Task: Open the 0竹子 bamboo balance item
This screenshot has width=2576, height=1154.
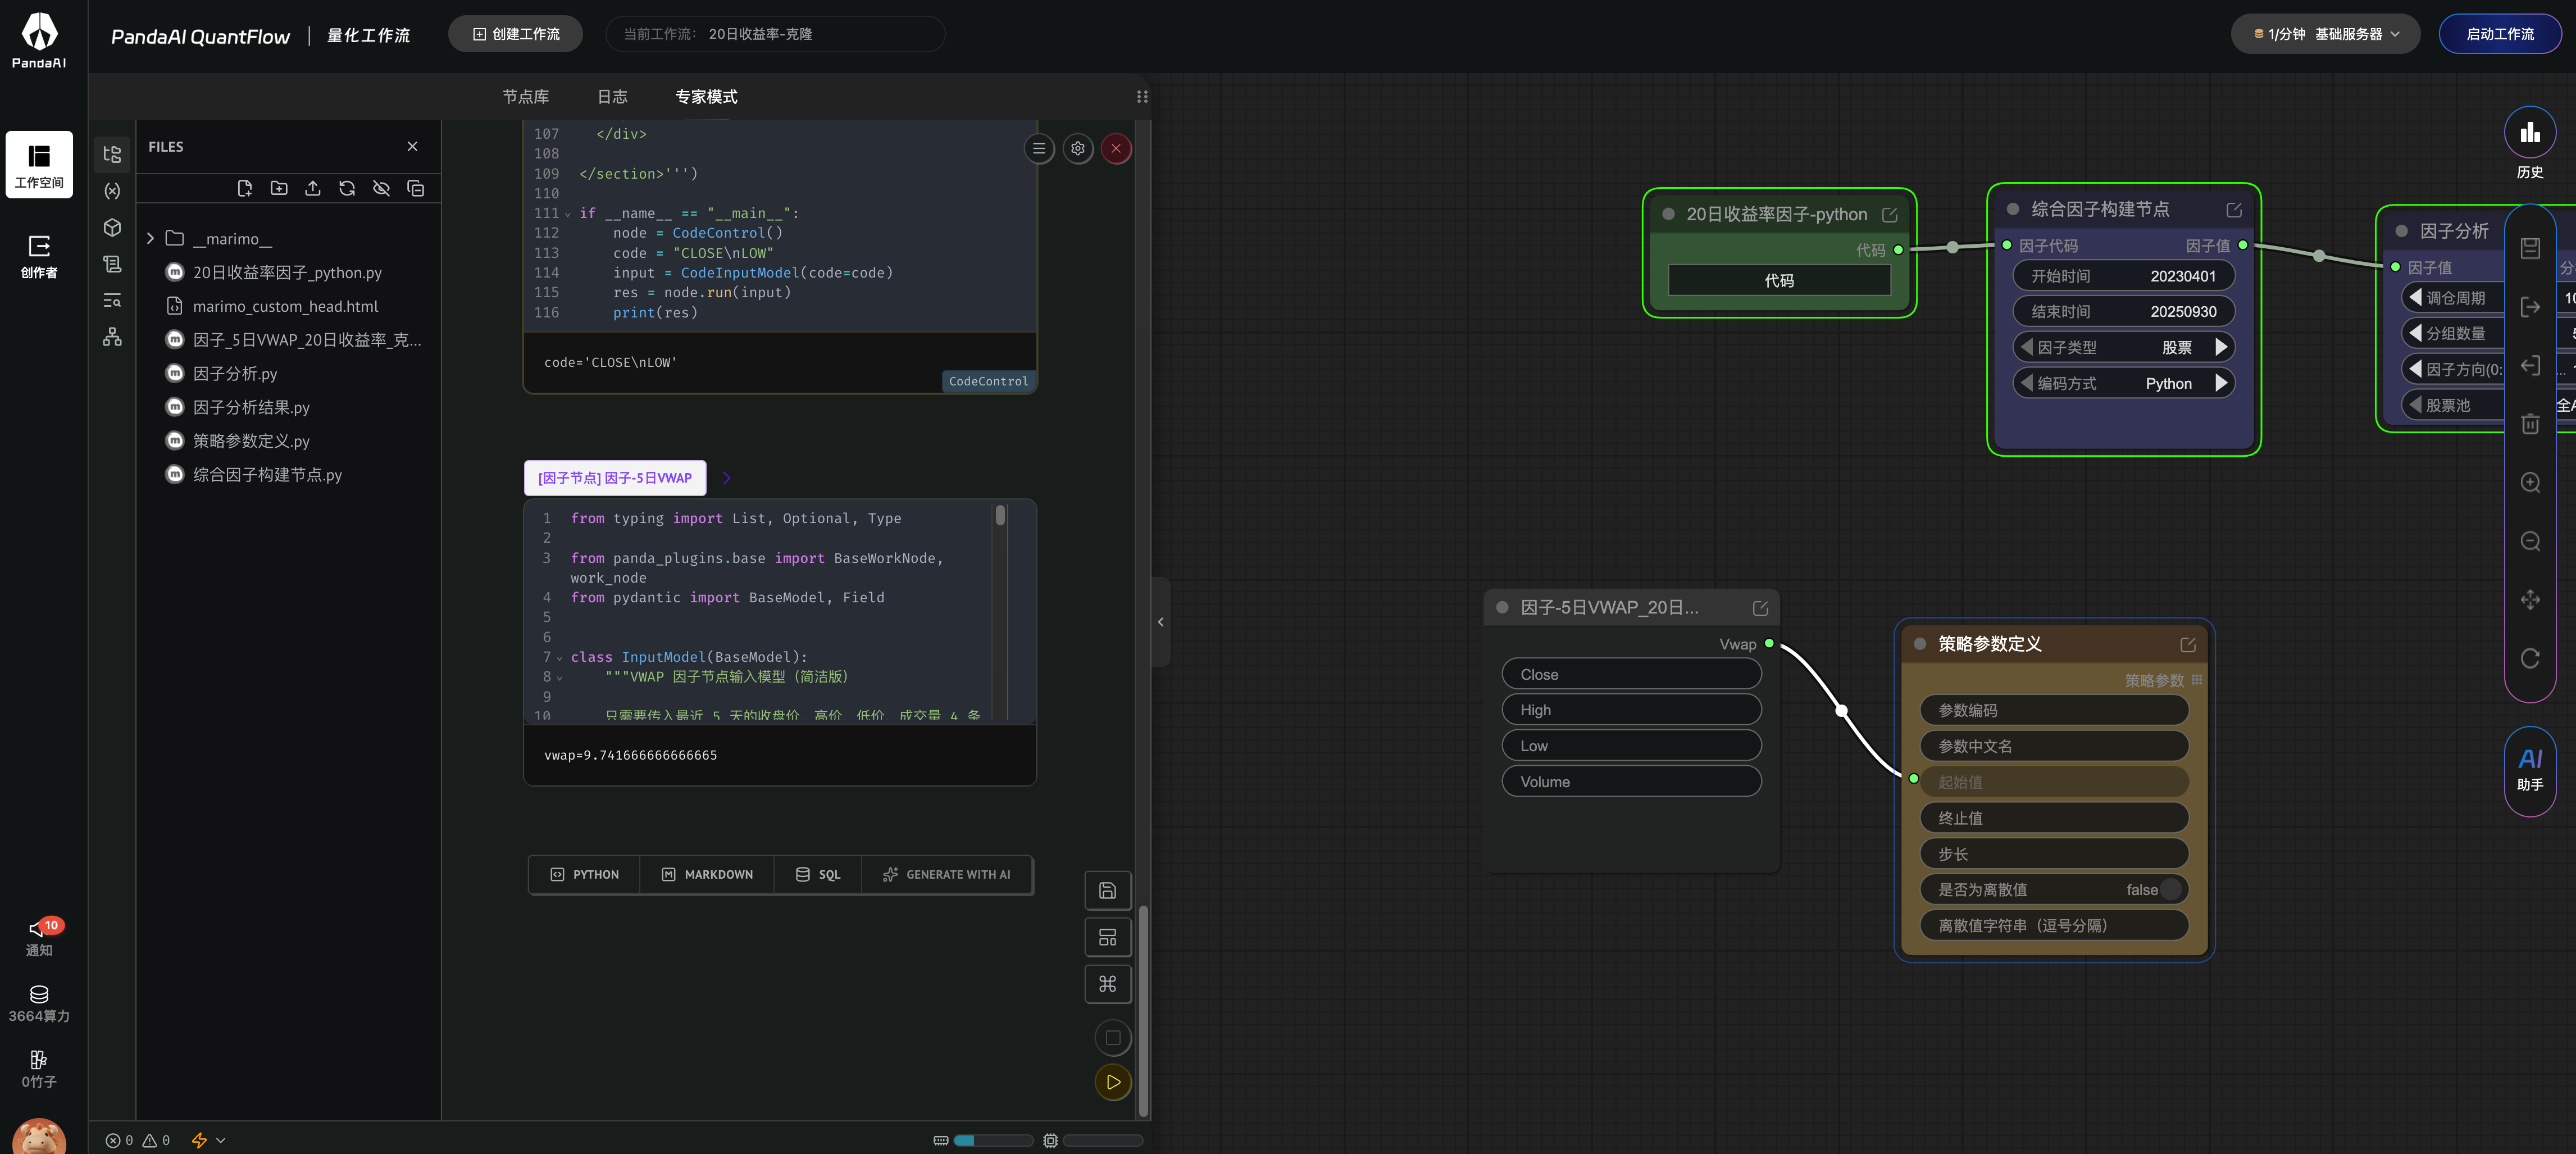Action: [x=39, y=1069]
